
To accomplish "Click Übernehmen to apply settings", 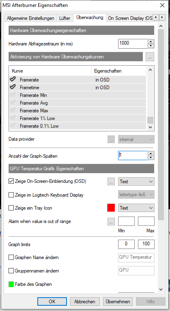I will (x=118, y=302).
